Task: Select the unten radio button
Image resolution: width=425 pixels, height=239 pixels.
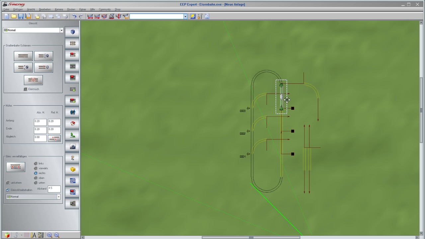Action: 36,183
